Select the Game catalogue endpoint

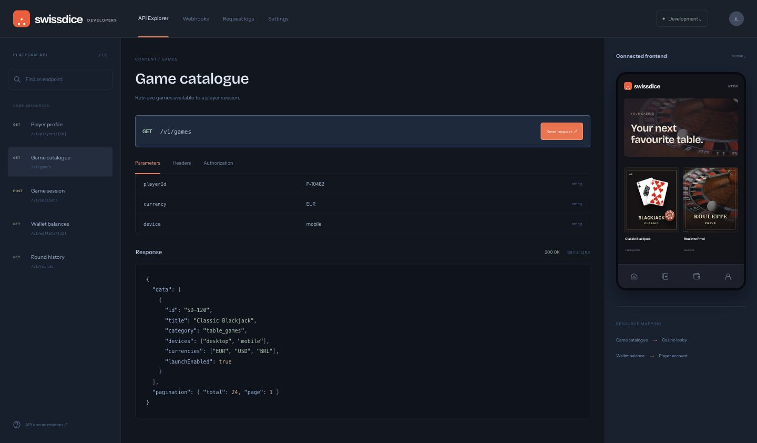[x=60, y=162]
